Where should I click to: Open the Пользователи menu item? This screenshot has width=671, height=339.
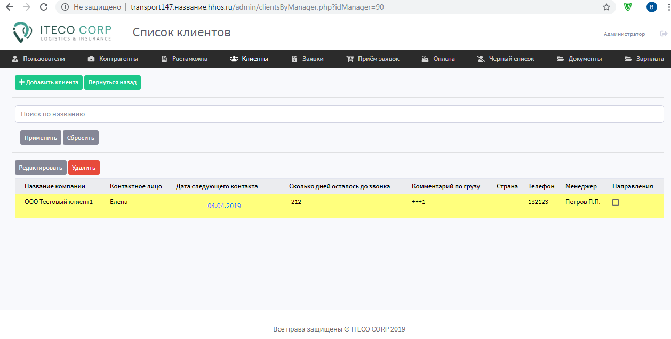click(38, 59)
